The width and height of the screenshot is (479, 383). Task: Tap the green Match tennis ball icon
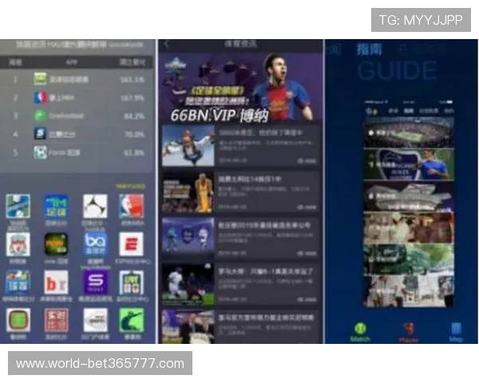click(x=360, y=329)
